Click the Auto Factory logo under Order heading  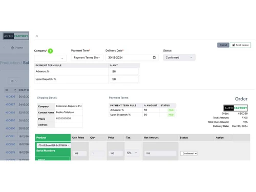[236, 108]
